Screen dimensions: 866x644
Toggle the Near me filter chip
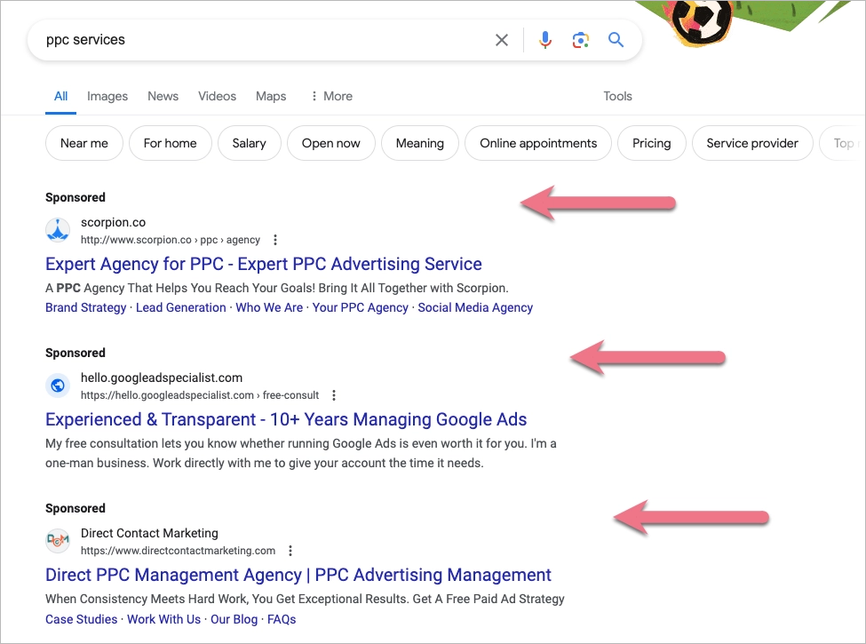83,143
